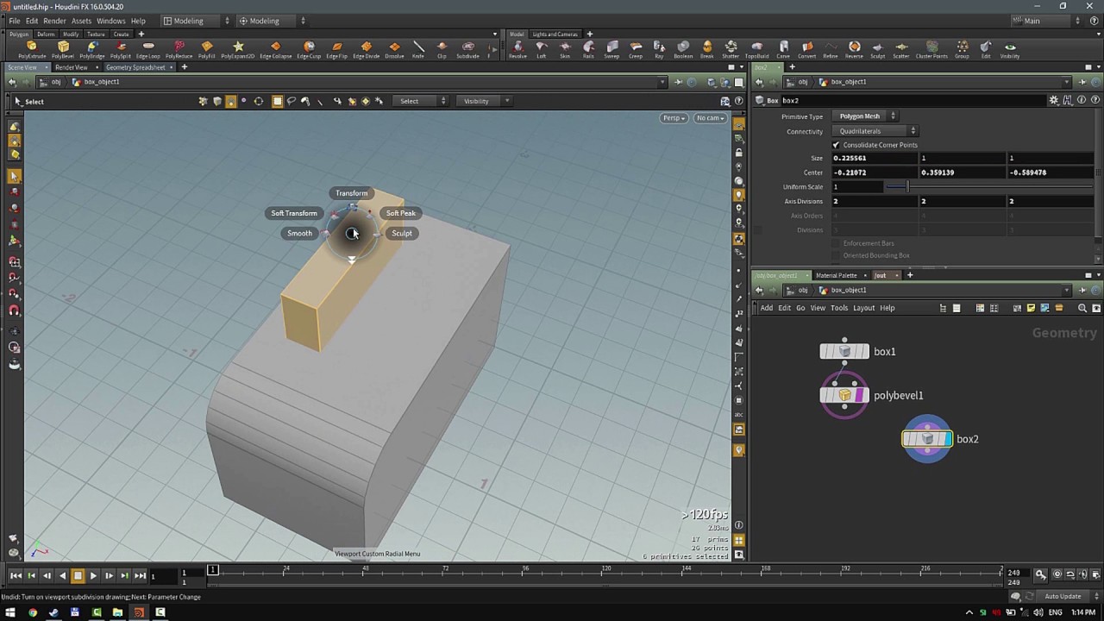Select the Loft shelf tool

point(542,49)
